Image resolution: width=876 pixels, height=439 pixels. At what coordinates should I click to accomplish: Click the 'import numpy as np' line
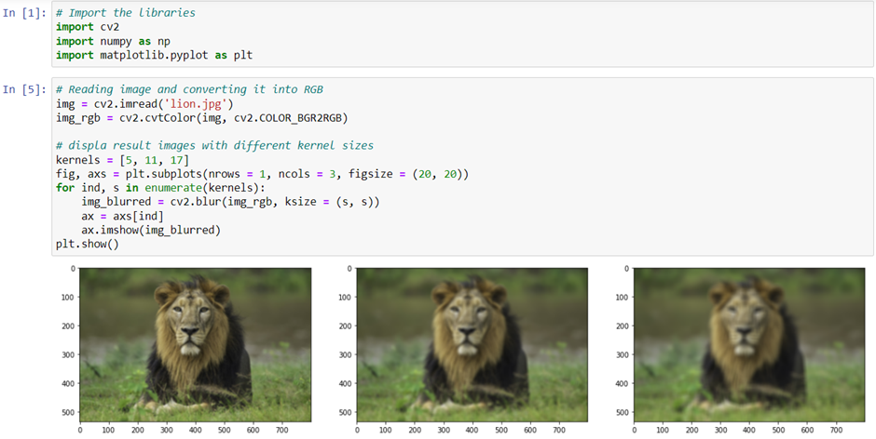click(113, 41)
